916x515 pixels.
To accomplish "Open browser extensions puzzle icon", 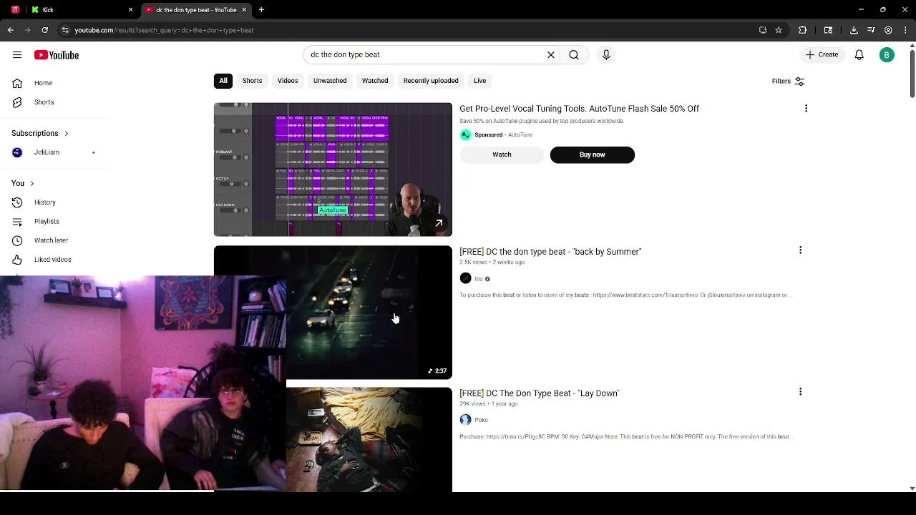I will click(x=802, y=30).
